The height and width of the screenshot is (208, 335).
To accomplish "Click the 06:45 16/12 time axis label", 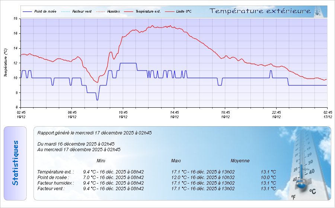I will coord(72,114).
